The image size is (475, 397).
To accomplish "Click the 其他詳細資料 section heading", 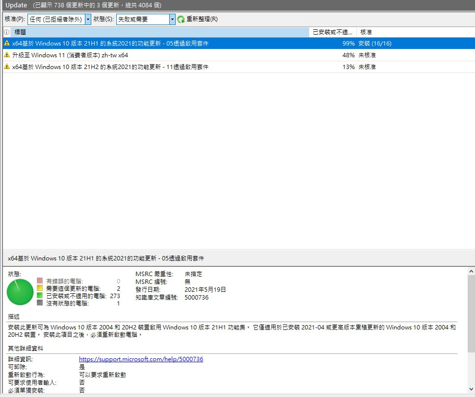I will 26,348.
